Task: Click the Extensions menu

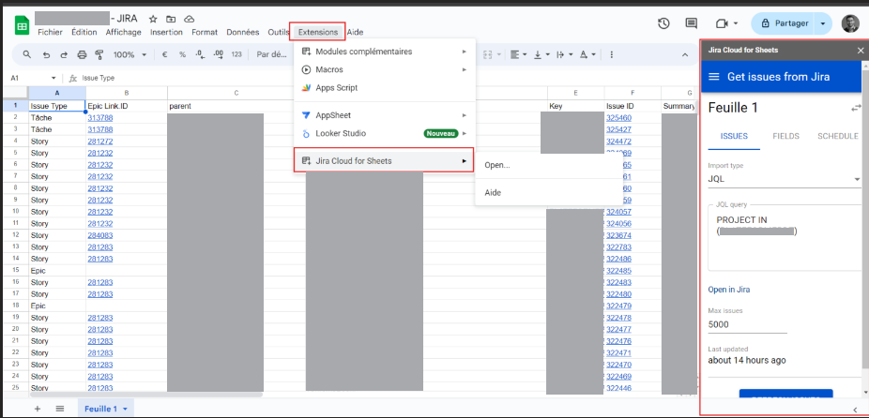Action: point(318,32)
